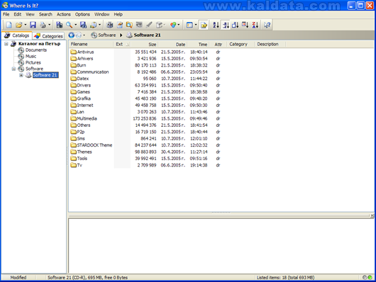Click the edit description notepad icon

[x=119, y=25]
